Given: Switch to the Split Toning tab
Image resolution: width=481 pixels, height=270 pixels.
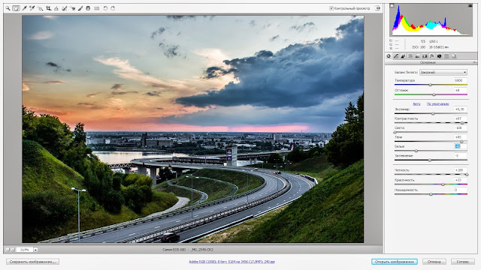Looking at the screenshot, I should click(418, 56).
